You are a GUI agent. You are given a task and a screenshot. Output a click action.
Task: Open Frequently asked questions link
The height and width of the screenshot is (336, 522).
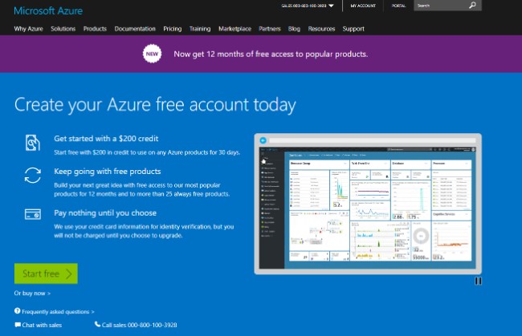click(58, 312)
